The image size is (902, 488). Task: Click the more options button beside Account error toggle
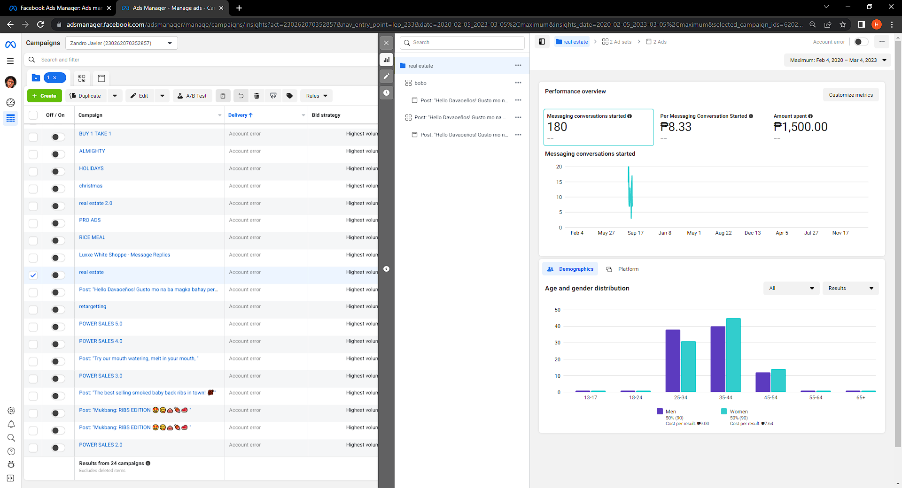coord(882,42)
